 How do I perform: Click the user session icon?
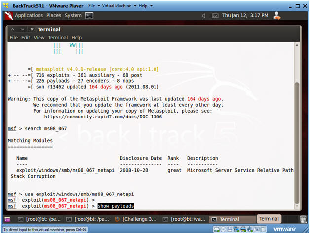click(277, 16)
